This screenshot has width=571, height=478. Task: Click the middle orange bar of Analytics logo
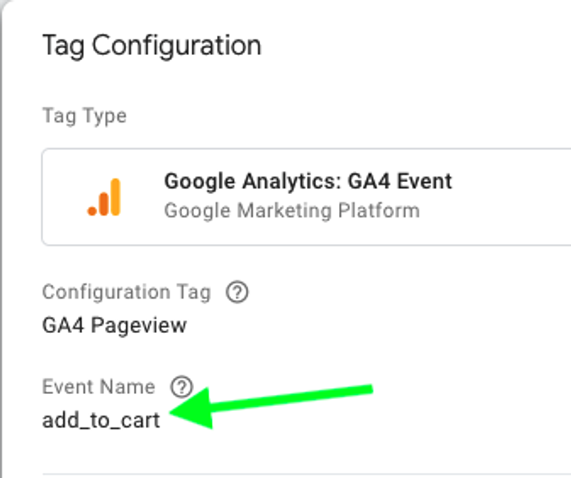point(104,204)
